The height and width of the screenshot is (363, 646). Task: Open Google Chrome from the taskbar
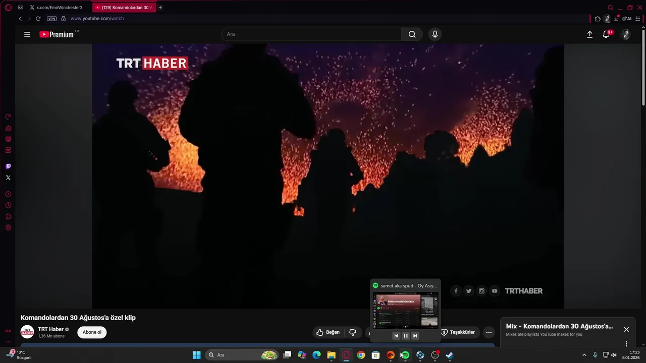(x=361, y=355)
